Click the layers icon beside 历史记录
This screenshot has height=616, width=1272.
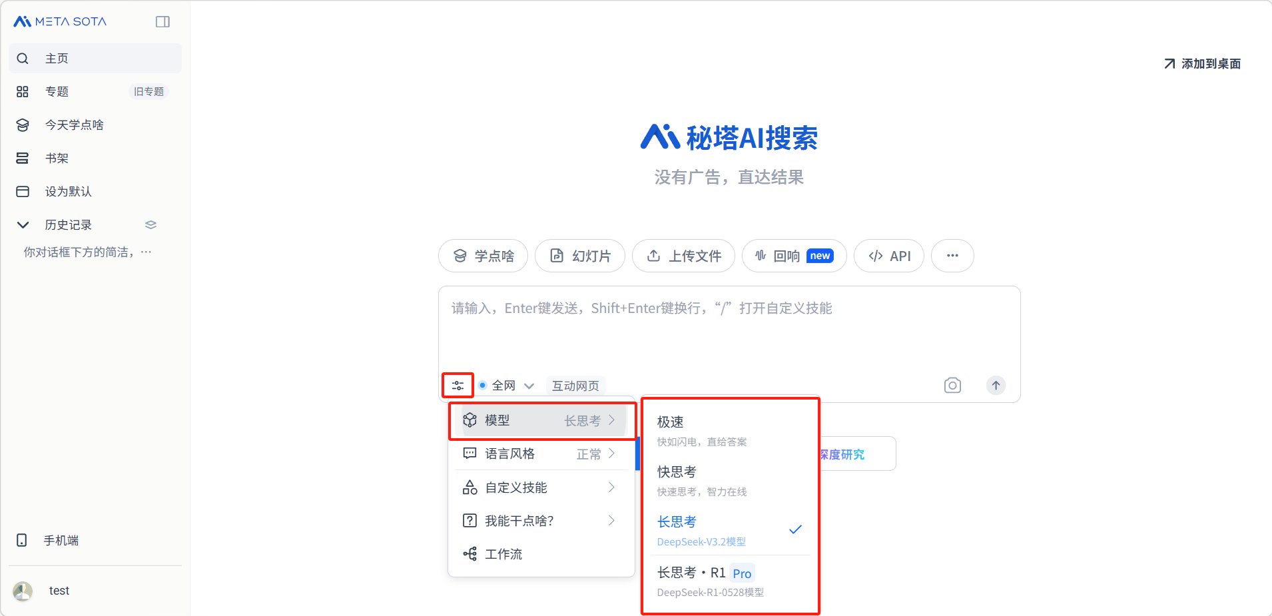pos(151,225)
